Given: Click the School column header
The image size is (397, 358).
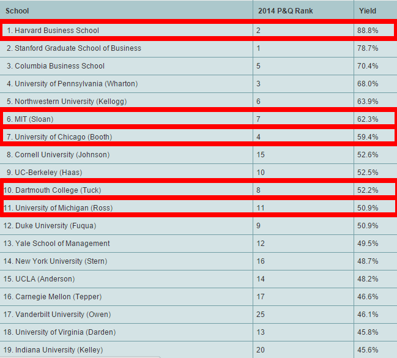Looking at the screenshot, I should pos(17,11).
